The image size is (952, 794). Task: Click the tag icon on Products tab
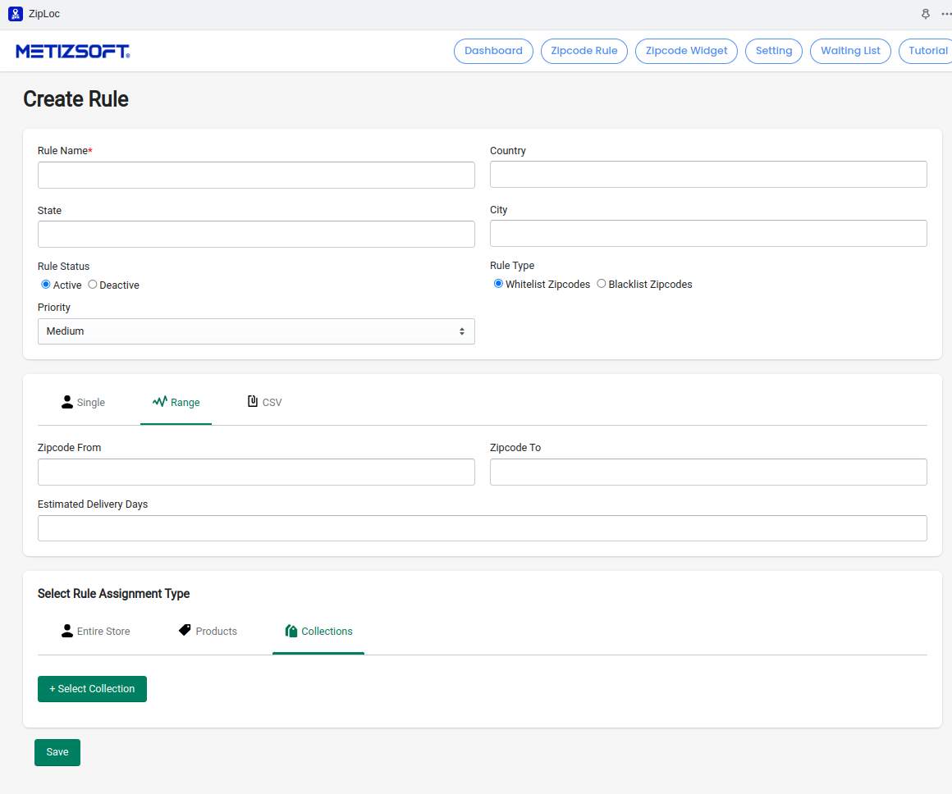coord(185,631)
